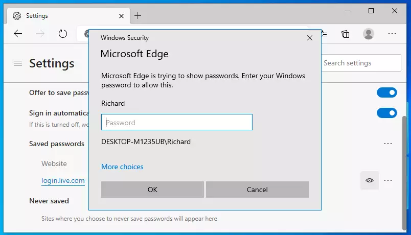Confirm with the OK button
Viewport: 411px width, 235px height.
click(152, 190)
